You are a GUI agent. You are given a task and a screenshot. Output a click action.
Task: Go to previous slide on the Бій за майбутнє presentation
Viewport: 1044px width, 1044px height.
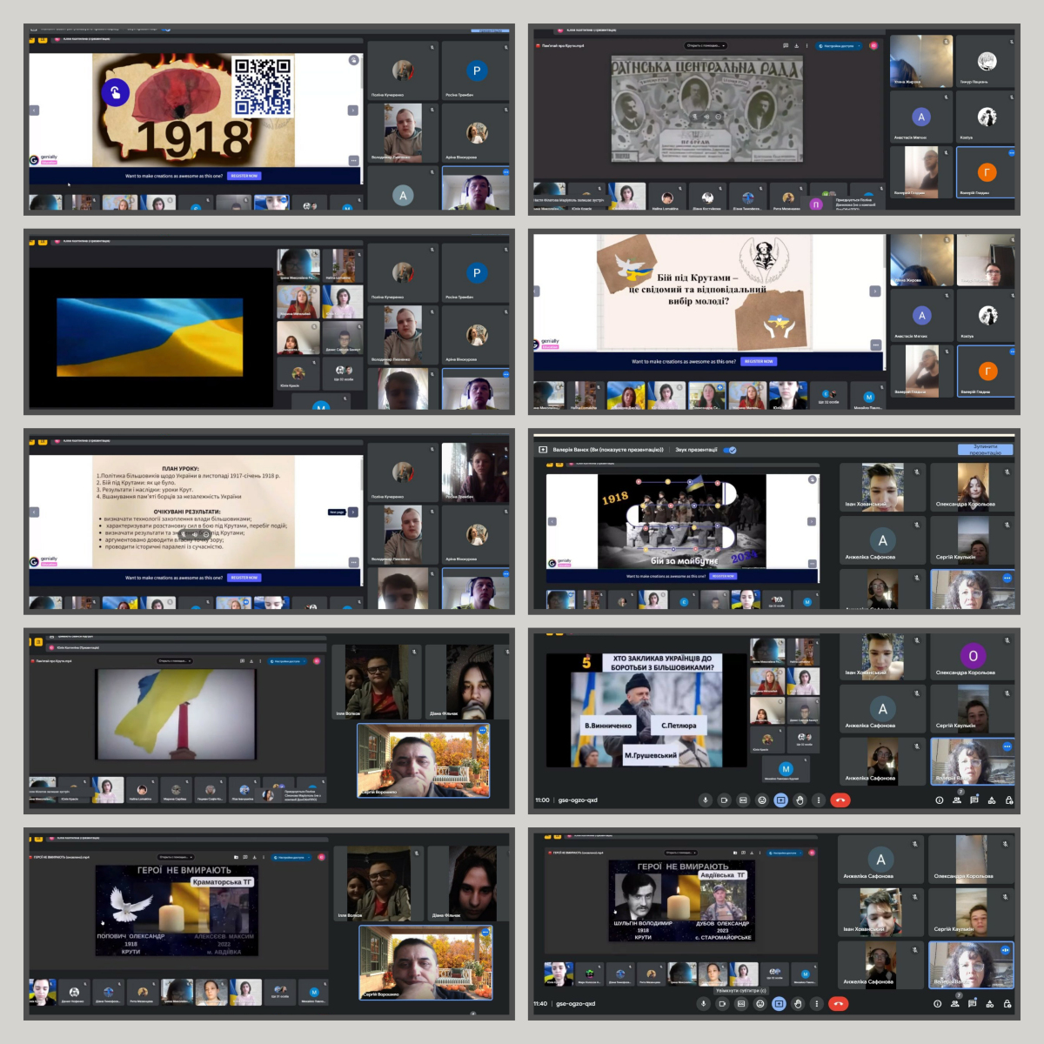pyautogui.click(x=552, y=521)
